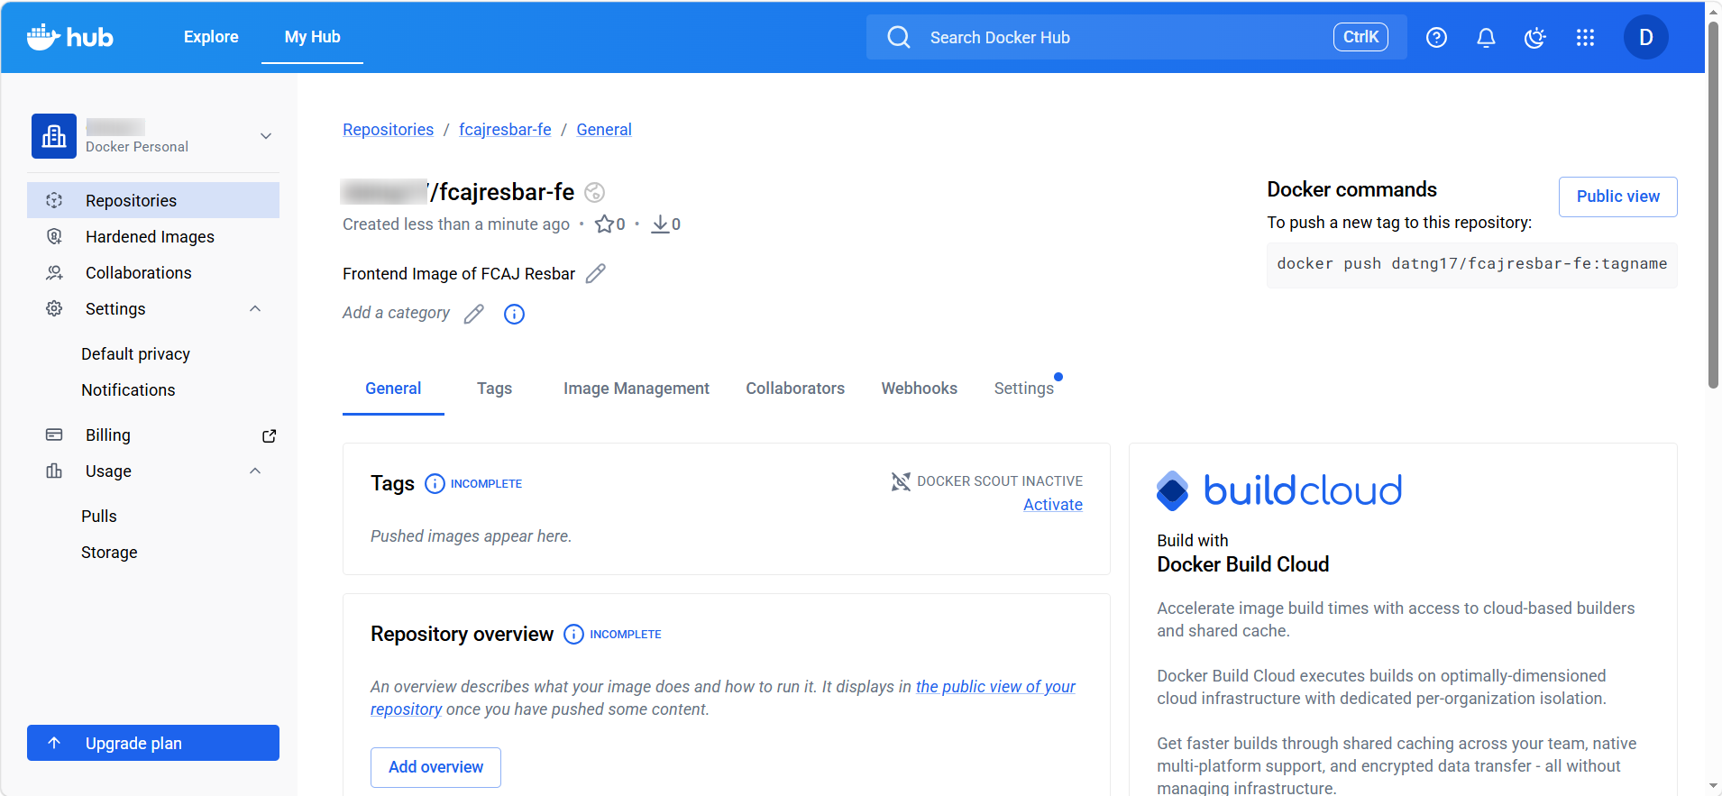
Task: Click the Repositories sidebar icon
Action: click(54, 200)
